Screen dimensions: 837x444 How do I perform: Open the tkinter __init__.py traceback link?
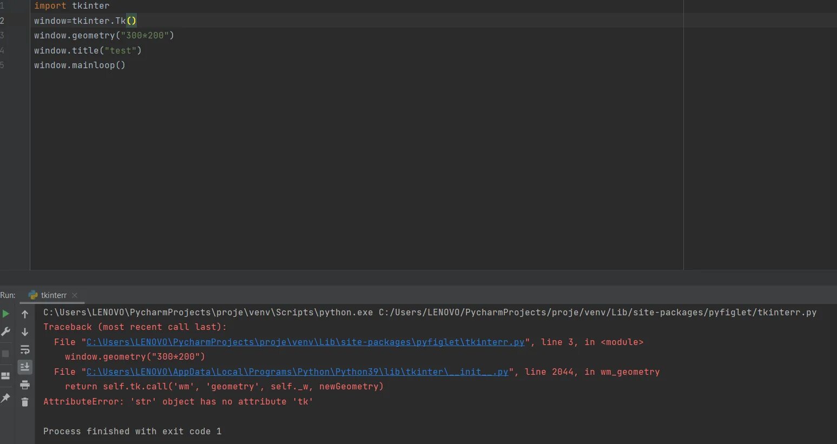click(x=297, y=372)
